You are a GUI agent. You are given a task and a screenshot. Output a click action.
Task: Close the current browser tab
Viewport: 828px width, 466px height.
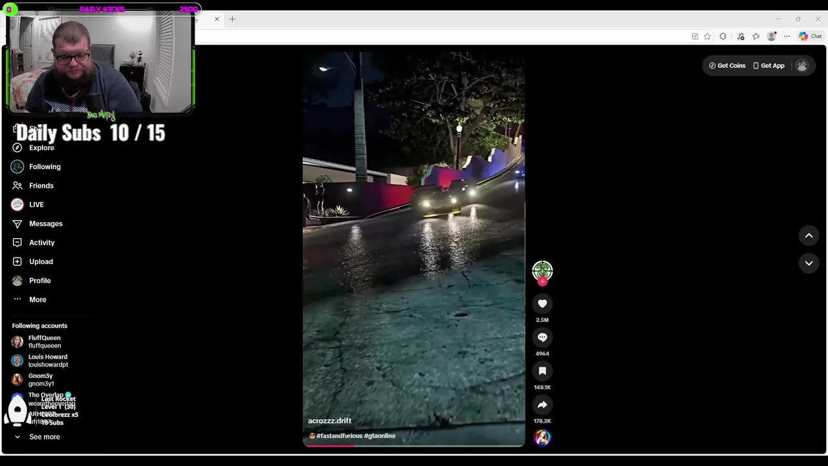pyautogui.click(x=217, y=19)
